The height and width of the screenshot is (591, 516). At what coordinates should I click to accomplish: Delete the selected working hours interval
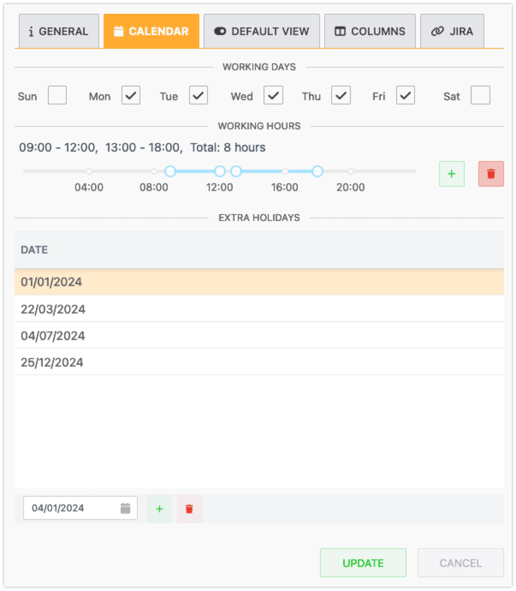pyautogui.click(x=490, y=173)
